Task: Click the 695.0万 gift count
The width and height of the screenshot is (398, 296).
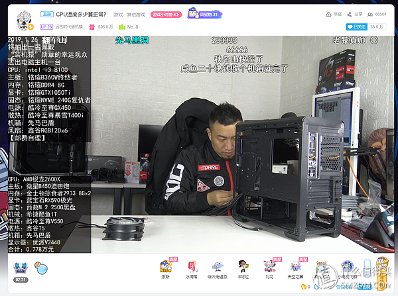Action: tap(105, 26)
